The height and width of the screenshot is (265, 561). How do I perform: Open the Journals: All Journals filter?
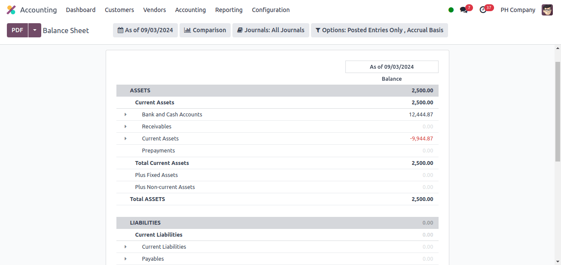(271, 30)
